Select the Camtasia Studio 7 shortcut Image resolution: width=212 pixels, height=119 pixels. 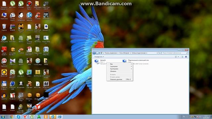click(x=29, y=40)
